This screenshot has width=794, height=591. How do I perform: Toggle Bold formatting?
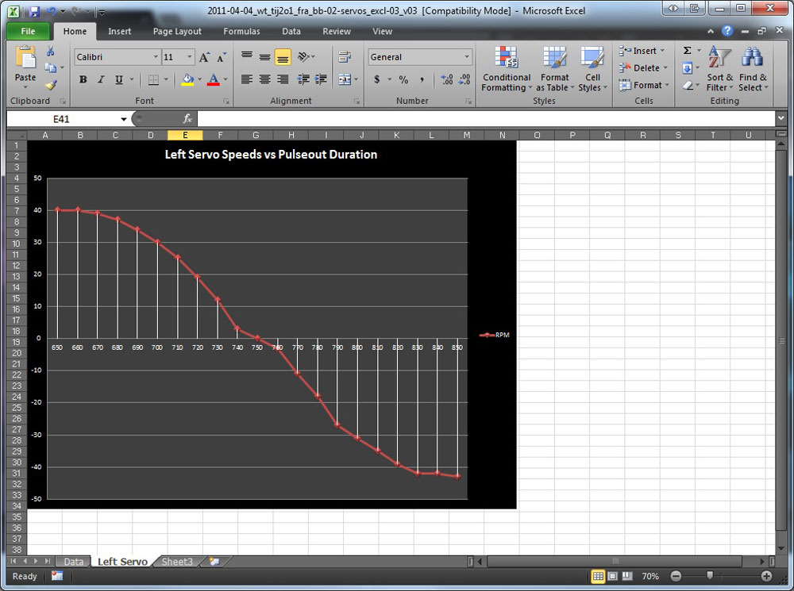tap(83, 79)
